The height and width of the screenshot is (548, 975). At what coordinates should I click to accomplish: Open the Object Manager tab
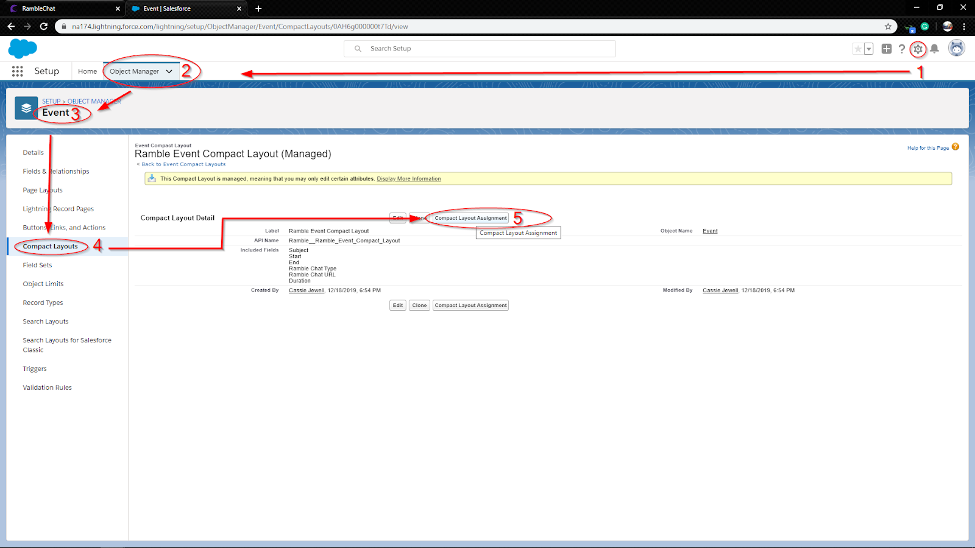[134, 71]
